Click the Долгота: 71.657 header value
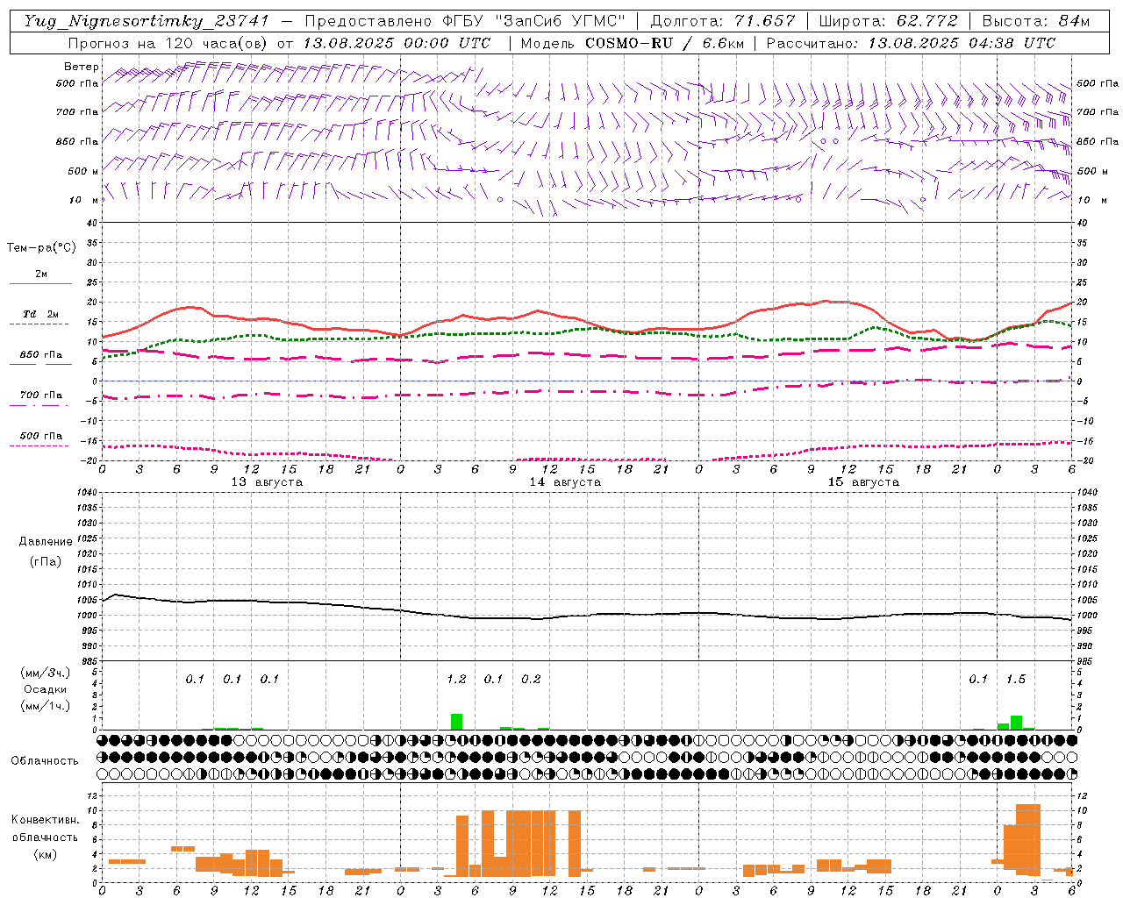 pos(723,21)
